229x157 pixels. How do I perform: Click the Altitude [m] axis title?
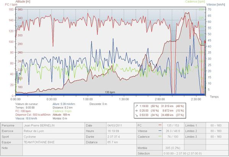pos(23,2)
